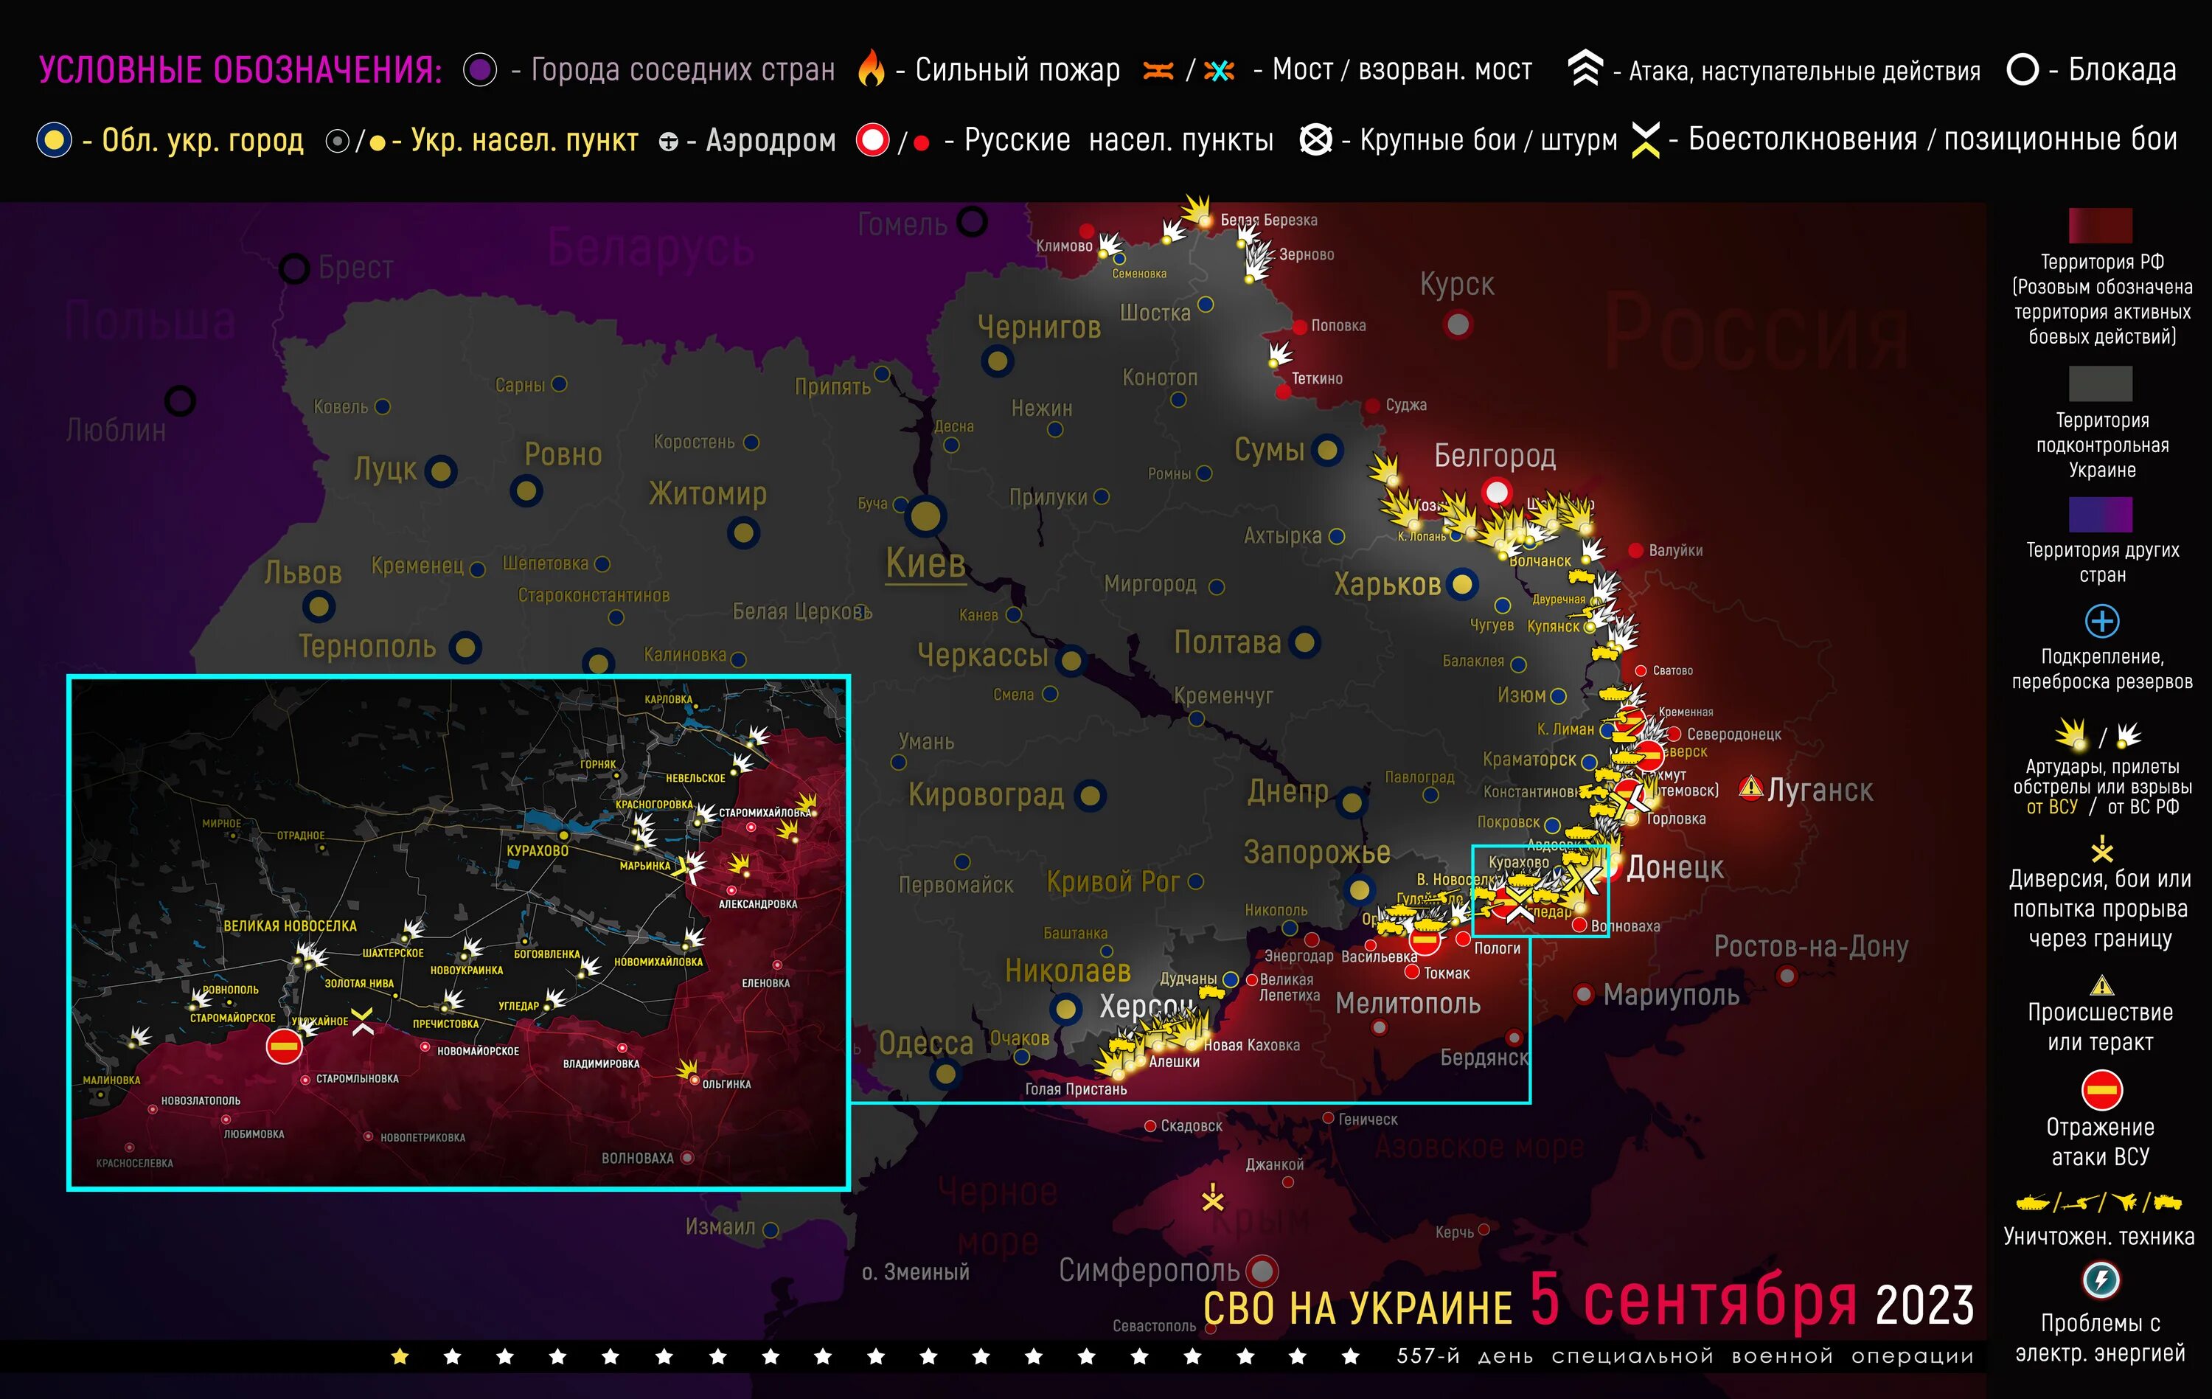This screenshot has height=1399, width=2212.
Task: Click the Киев city marker
Action: point(926,515)
